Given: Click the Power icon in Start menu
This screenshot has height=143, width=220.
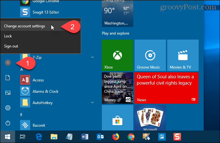Looking at the screenshot, I should click(8, 123).
